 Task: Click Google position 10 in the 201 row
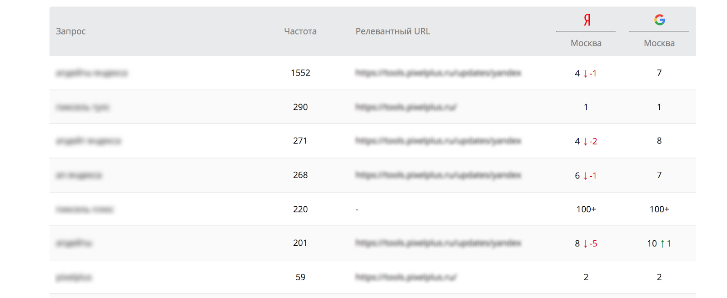tap(652, 243)
